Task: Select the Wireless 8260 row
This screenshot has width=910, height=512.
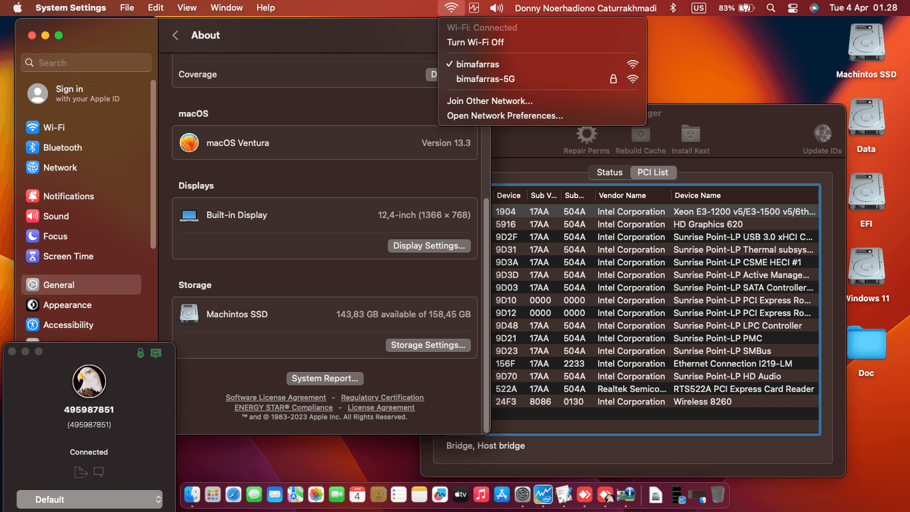Action: pyautogui.click(x=656, y=401)
